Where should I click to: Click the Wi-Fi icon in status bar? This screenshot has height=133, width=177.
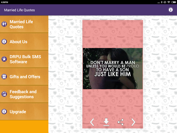point(169,2)
